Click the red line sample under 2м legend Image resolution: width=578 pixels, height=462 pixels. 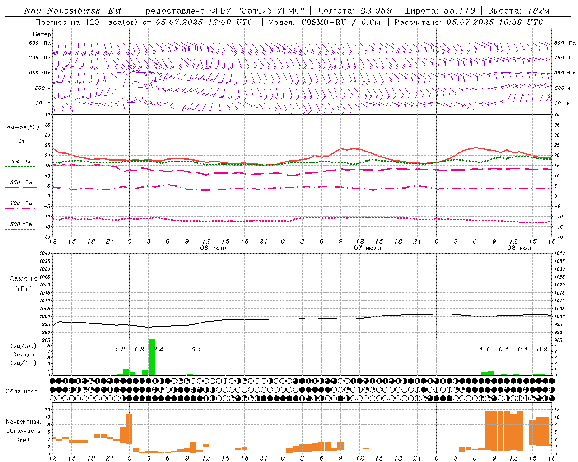(x=21, y=146)
